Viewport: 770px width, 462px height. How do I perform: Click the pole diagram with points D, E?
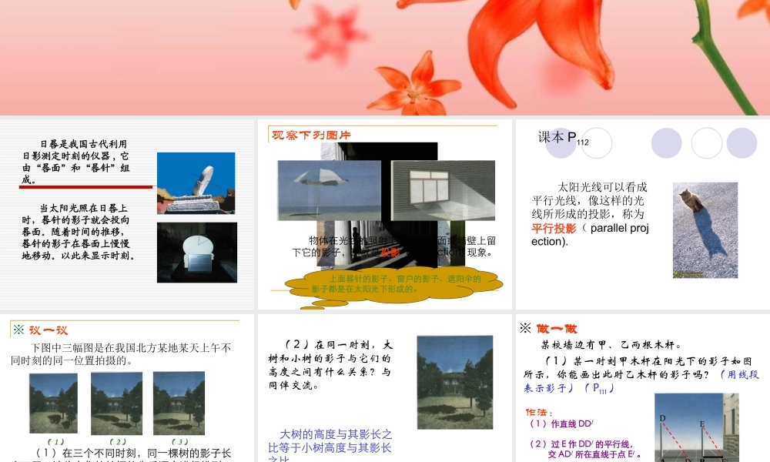(695, 428)
